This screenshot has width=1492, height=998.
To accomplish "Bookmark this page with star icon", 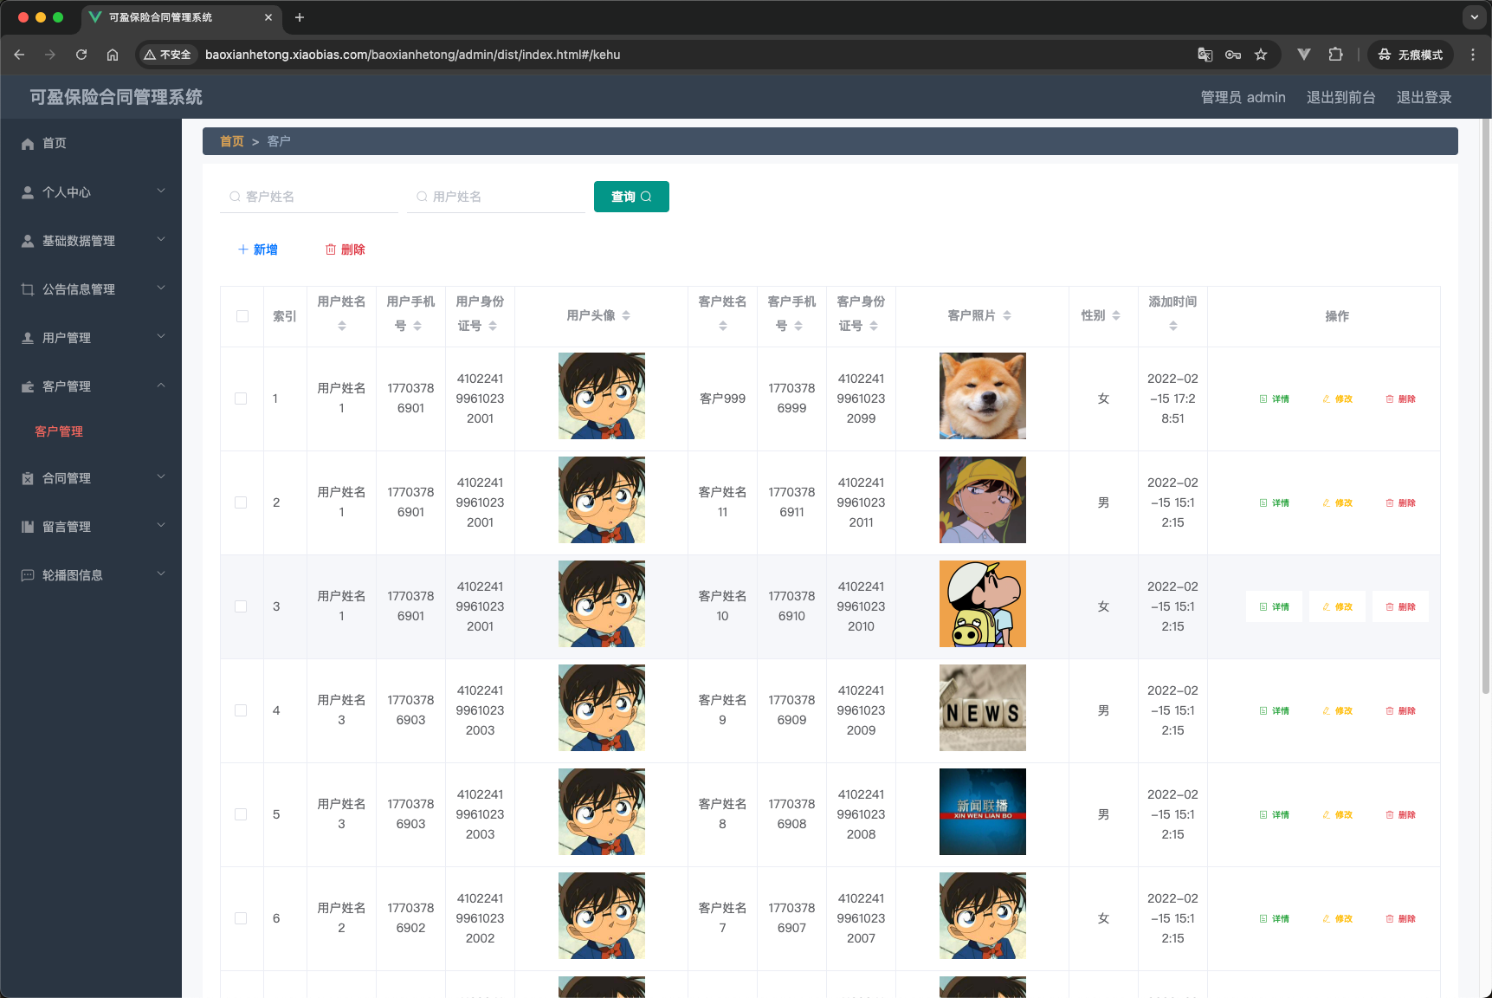I will [x=1261, y=55].
